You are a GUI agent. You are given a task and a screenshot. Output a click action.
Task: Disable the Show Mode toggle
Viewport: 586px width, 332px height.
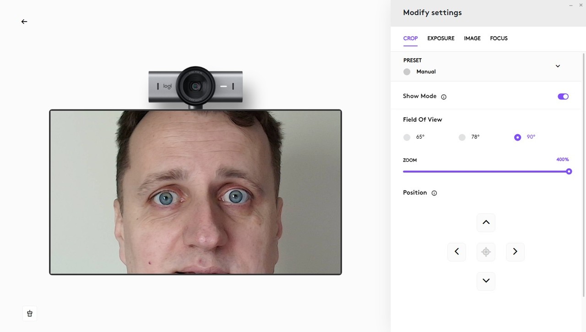click(x=563, y=97)
